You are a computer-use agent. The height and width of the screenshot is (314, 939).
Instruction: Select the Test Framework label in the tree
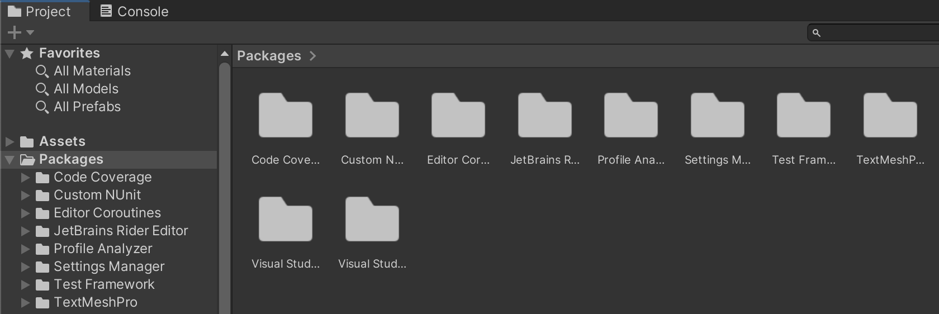click(x=104, y=284)
